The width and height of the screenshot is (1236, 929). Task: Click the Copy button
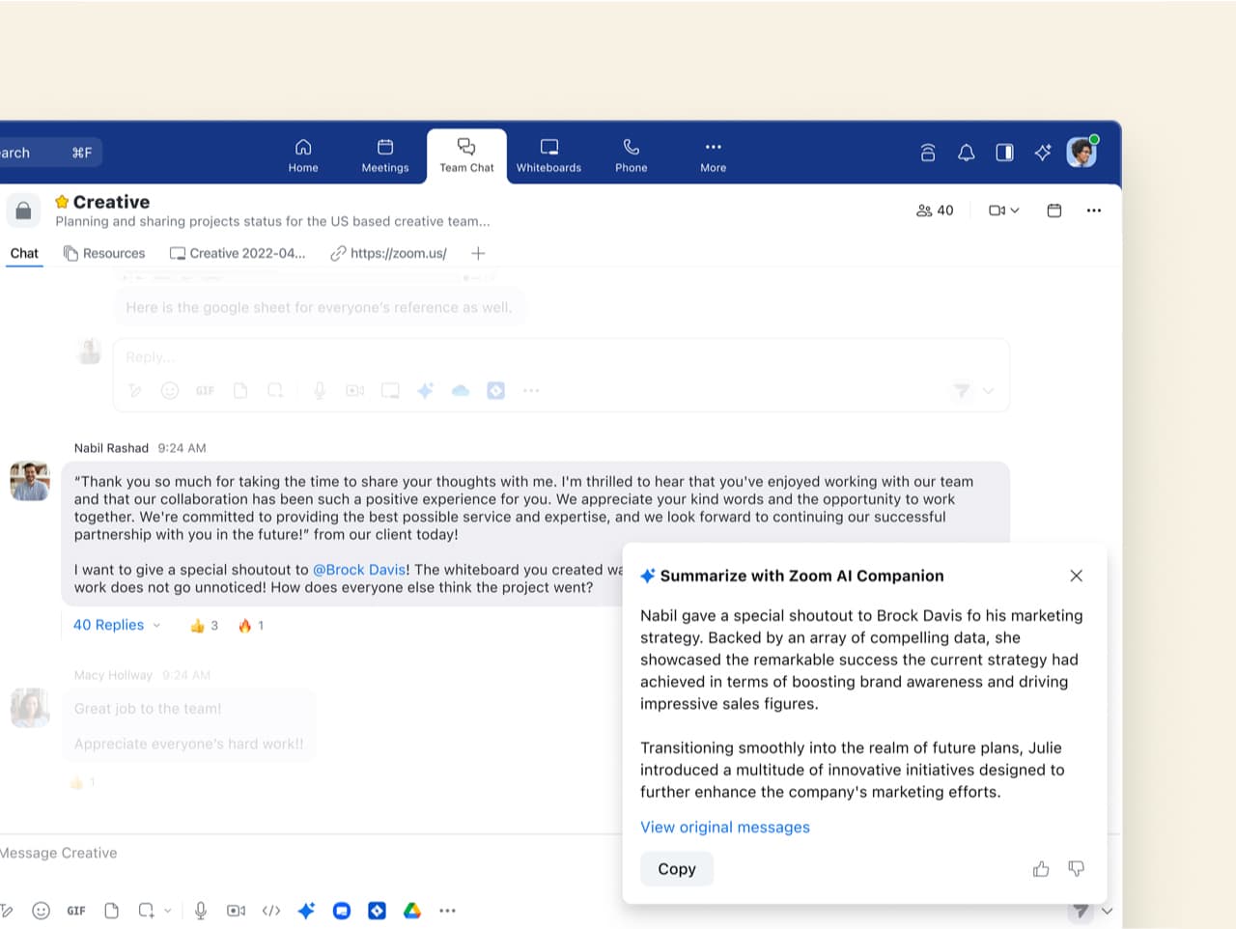pos(676,869)
